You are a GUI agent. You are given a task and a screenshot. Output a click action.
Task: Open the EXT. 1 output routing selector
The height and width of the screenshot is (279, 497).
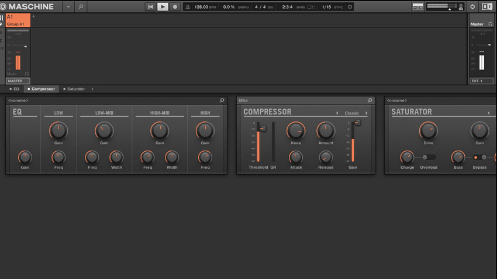click(x=481, y=81)
